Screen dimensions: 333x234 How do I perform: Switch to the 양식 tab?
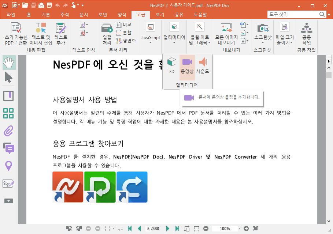(x=122, y=15)
